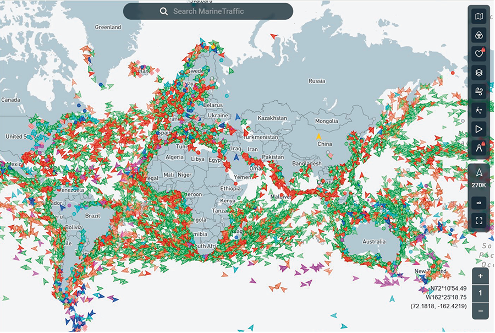The height and width of the screenshot is (333, 495).
Task: Click the Australia country label
Action: [x=373, y=242]
